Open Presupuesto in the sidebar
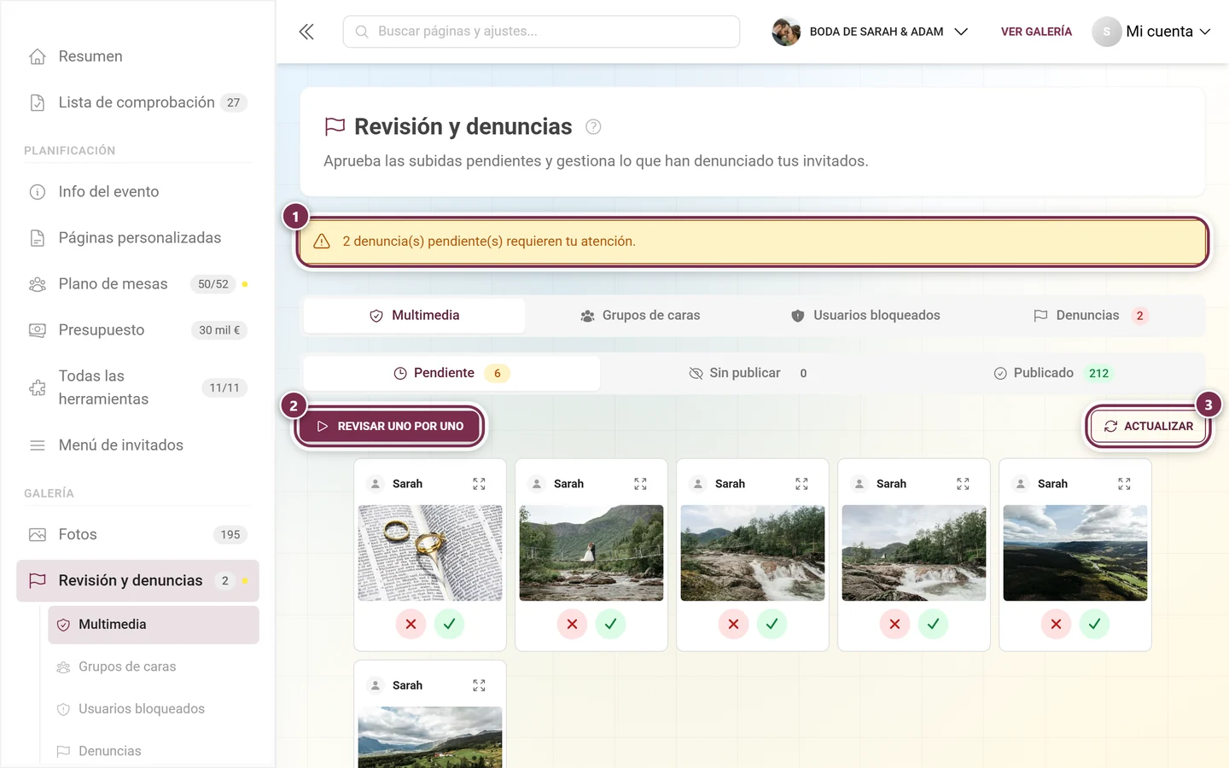The width and height of the screenshot is (1229, 768). click(137, 330)
